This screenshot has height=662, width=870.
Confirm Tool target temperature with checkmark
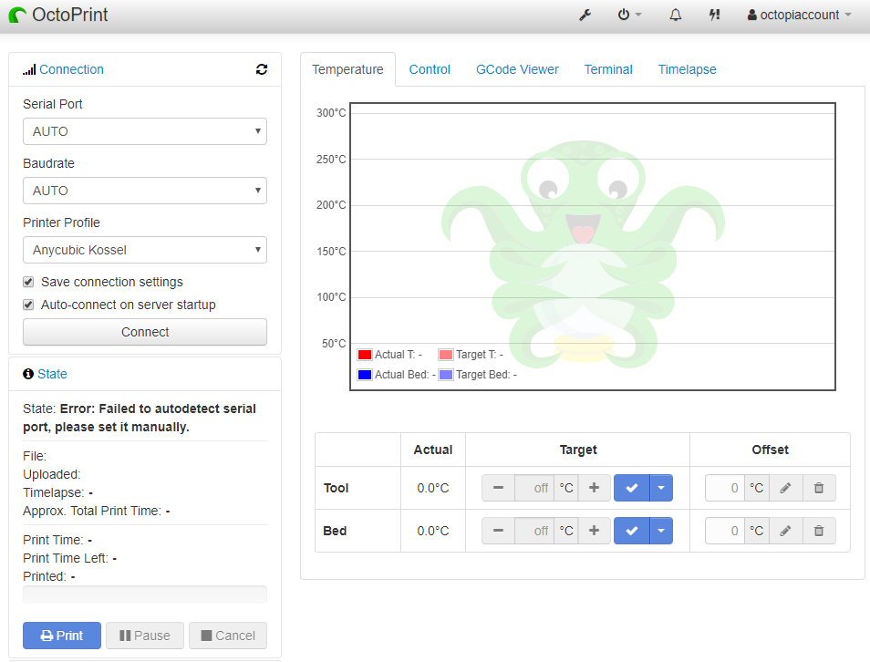pyautogui.click(x=631, y=488)
